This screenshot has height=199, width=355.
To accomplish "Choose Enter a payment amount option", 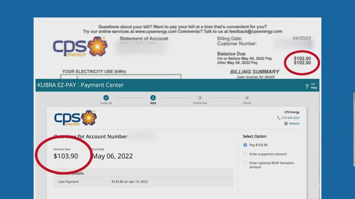I will (245, 154).
